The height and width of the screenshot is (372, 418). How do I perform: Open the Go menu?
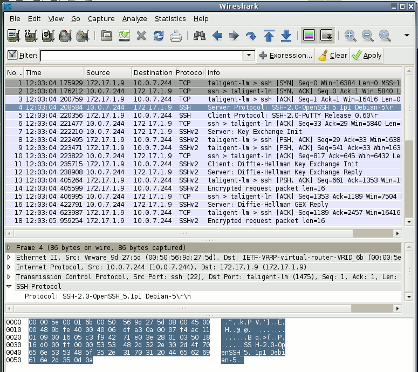[76, 19]
